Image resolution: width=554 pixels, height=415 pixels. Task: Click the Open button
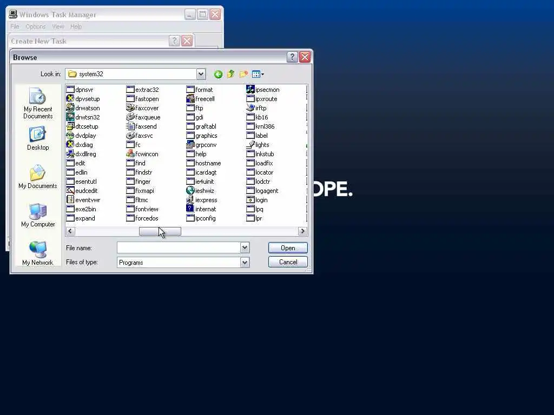pyautogui.click(x=288, y=247)
